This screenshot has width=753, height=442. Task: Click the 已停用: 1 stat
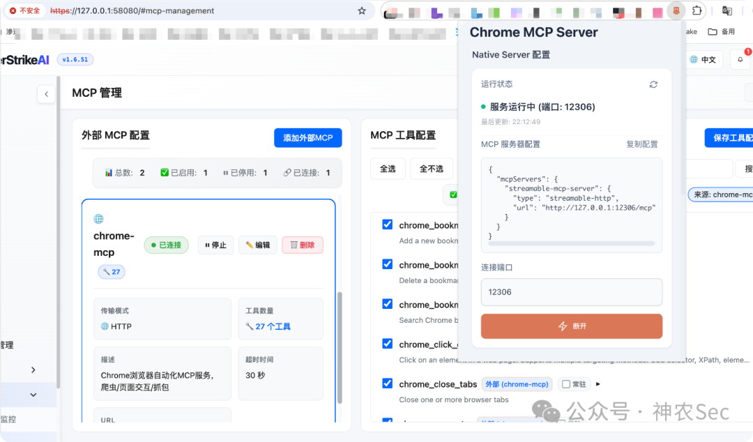point(245,173)
